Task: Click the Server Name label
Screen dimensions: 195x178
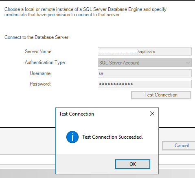Action: [x=39, y=51]
